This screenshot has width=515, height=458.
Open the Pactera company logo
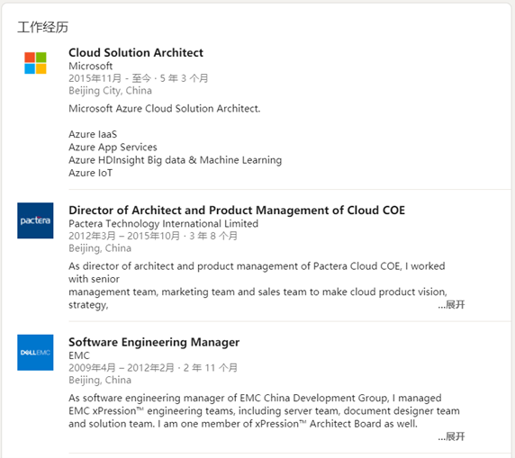35,220
